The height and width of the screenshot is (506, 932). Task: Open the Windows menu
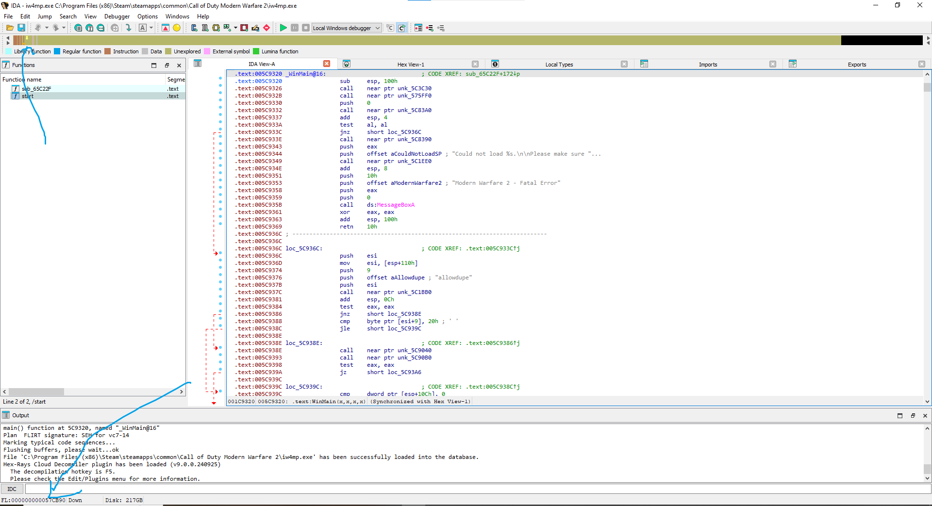pyautogui.click(x=177, y=16)
